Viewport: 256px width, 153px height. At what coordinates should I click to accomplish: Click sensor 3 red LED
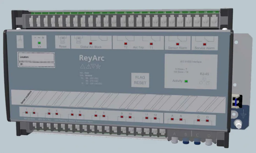point(49,114)
